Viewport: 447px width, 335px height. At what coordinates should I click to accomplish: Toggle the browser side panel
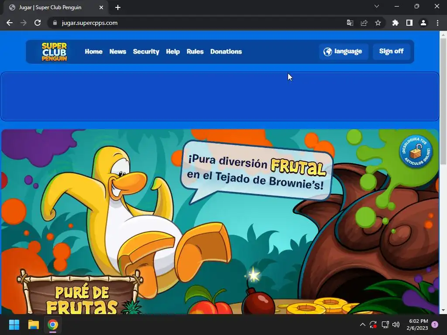coord(409,23)
